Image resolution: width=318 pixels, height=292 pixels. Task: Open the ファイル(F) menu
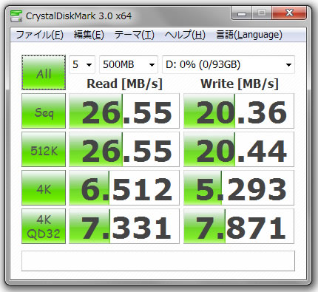40,35
